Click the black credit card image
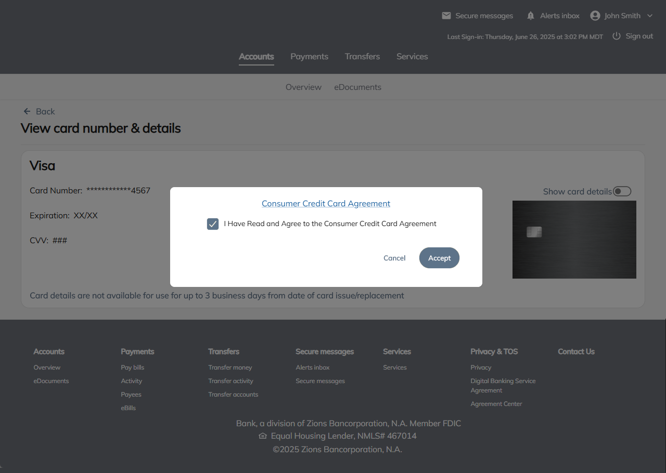 [x=574, y=240]
